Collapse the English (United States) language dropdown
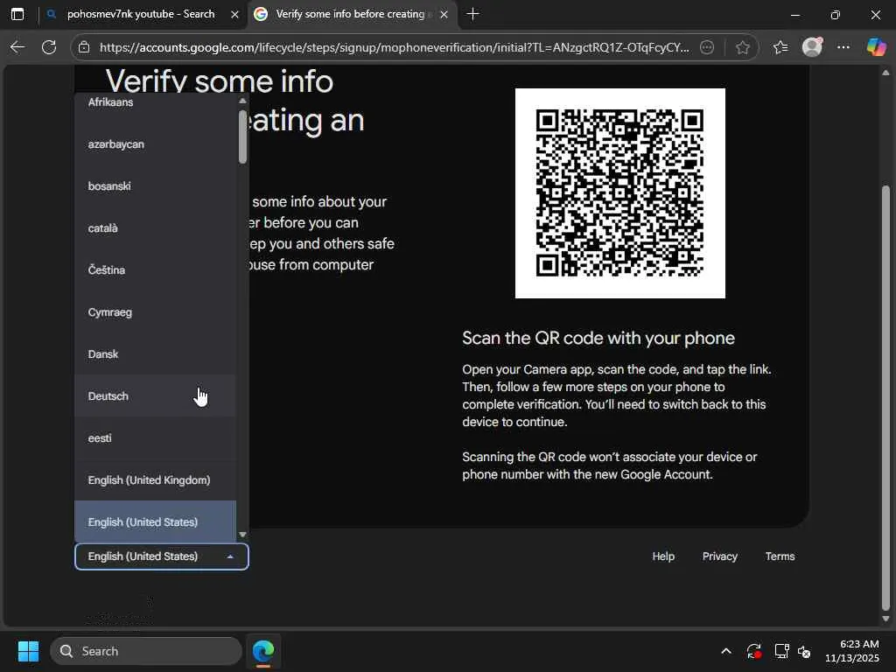The height and width of the screenshot is (672, 896). click(162, 556)
